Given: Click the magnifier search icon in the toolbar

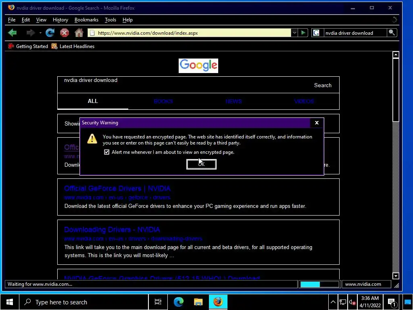Looking at the screenshot, I should click(x=392, y=33).
